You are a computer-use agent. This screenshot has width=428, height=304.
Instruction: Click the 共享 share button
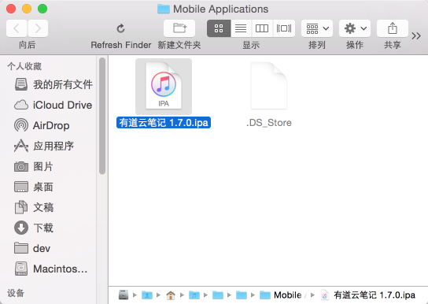point(393,28)
